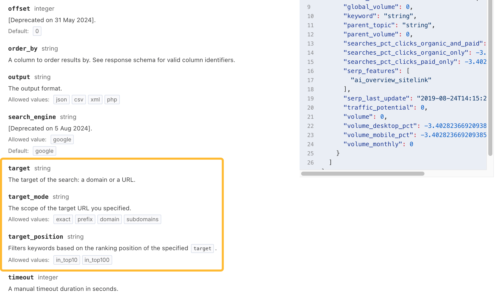This screenshot has height=299, width=500.
Task: Click the domain target_mode value
Action: point(109,219)
